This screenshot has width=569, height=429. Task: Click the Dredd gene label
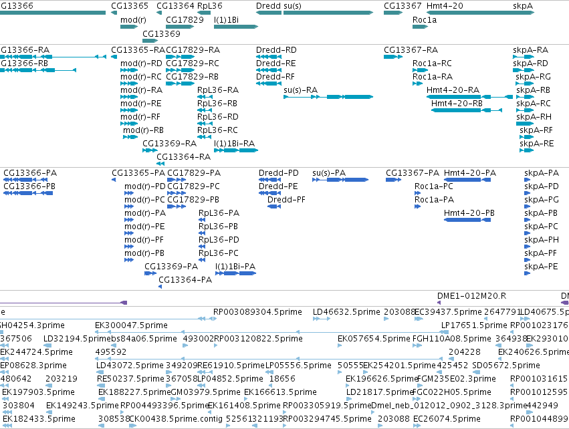[269, 6]
